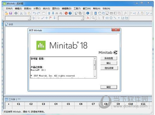Click the data direction arrow cell

[x=9, y=104]
